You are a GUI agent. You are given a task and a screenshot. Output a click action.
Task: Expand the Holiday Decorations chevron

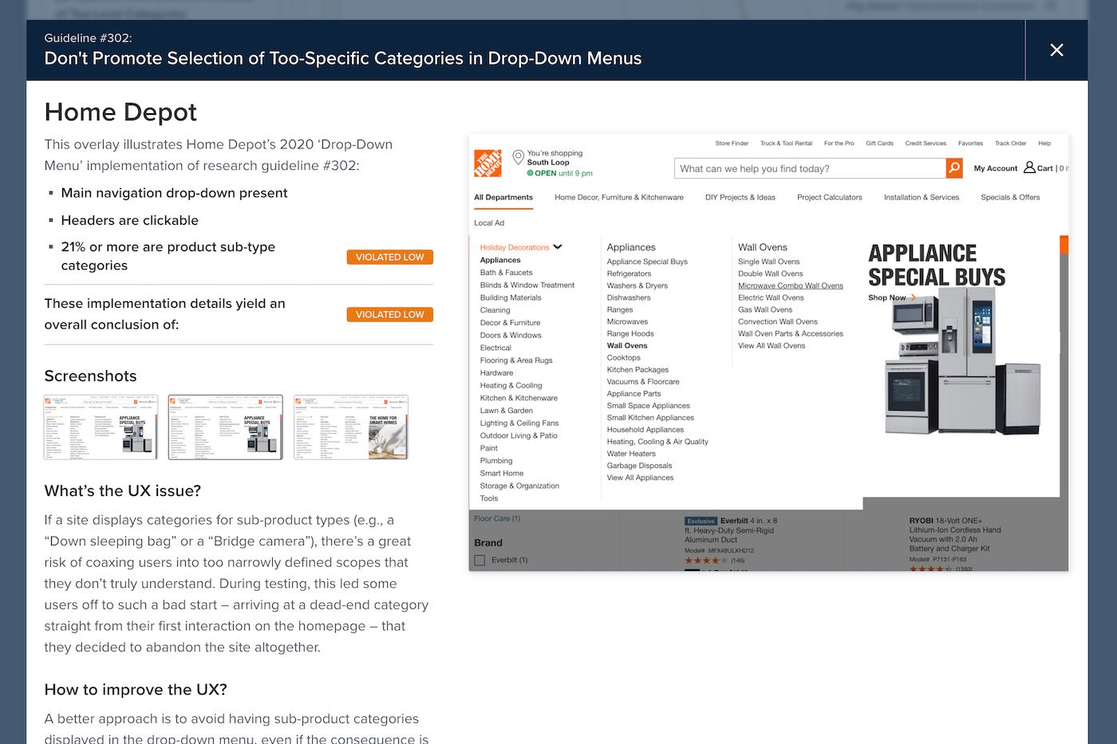pos(558,247)
